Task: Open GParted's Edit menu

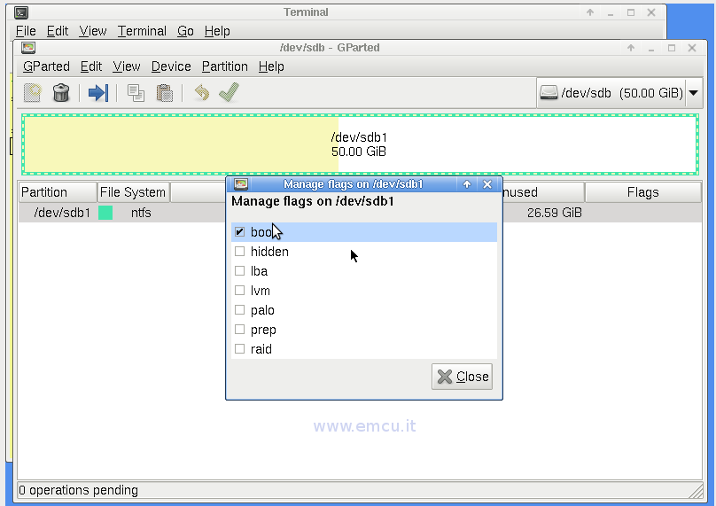Action: (91, 66)
